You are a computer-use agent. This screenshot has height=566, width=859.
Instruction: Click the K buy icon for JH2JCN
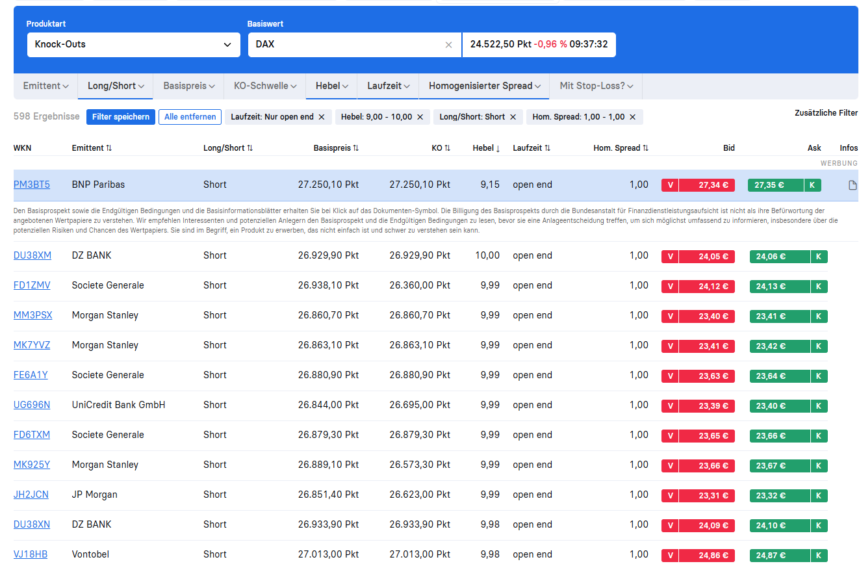pos(819,495)
